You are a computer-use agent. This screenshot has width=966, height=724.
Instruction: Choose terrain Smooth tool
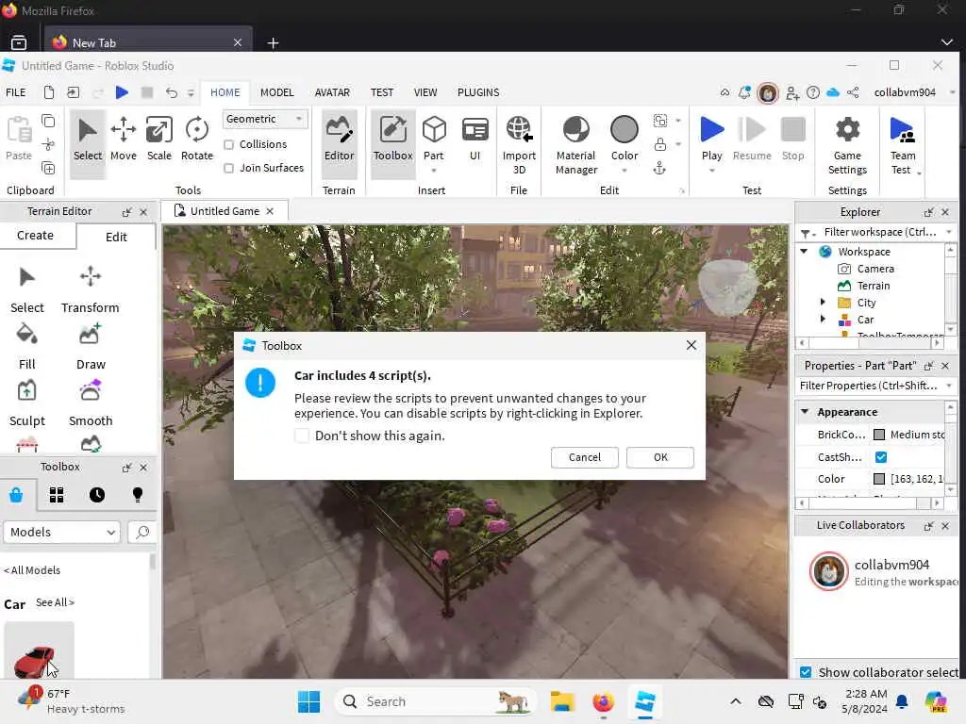coord(91,403)
